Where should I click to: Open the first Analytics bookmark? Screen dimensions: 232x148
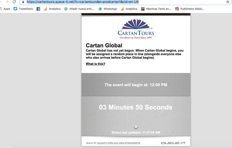pyautogui.click(x=52, y=9)
